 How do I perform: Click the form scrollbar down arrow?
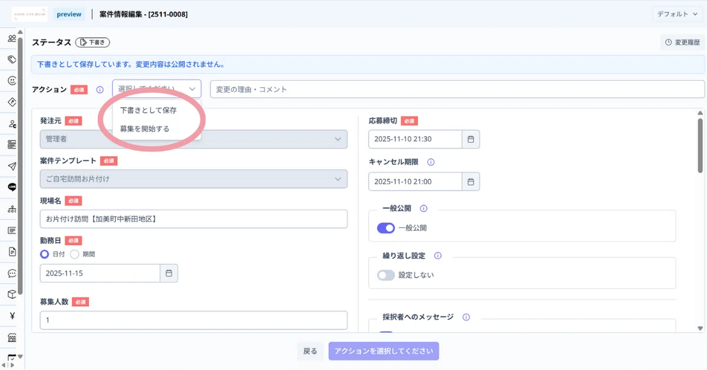pos(701,328)
